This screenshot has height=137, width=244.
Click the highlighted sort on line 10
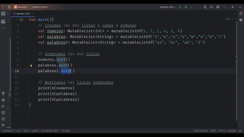66,71
